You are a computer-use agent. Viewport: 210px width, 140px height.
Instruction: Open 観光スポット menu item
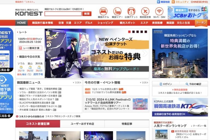pos(127,23)
